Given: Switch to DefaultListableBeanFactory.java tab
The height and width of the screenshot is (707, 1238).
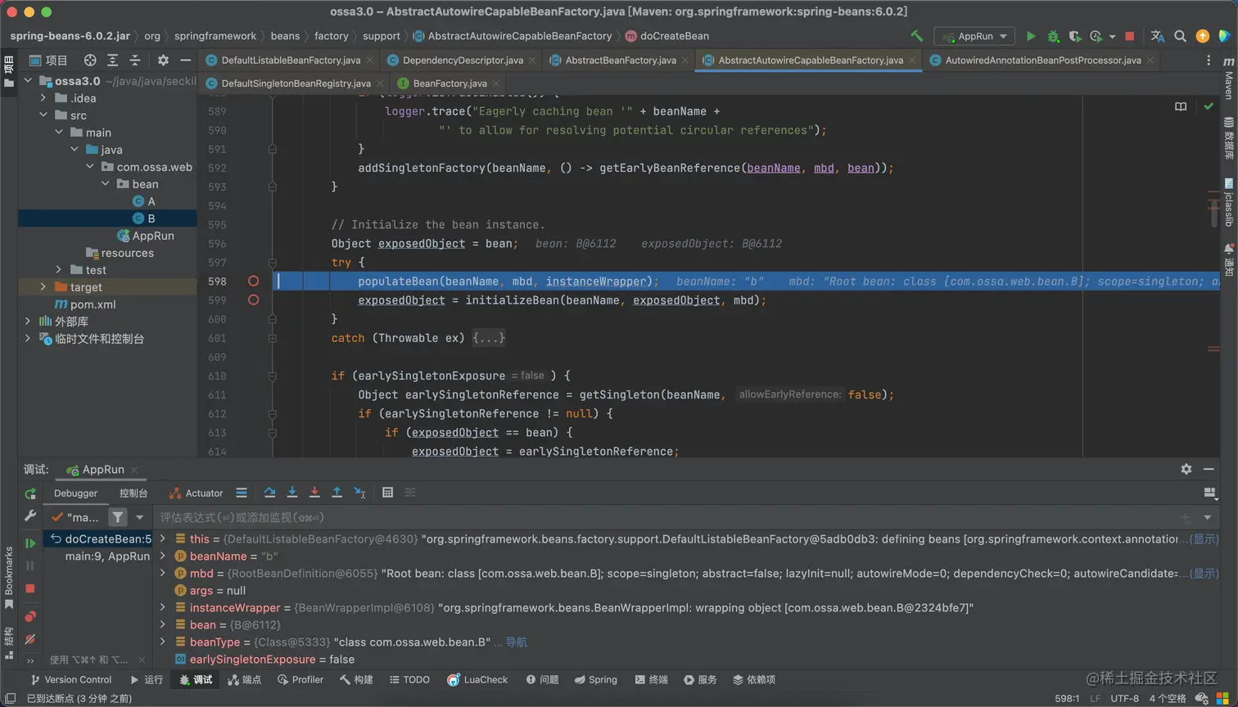Looking at the screenshot, I should point(291,61).
